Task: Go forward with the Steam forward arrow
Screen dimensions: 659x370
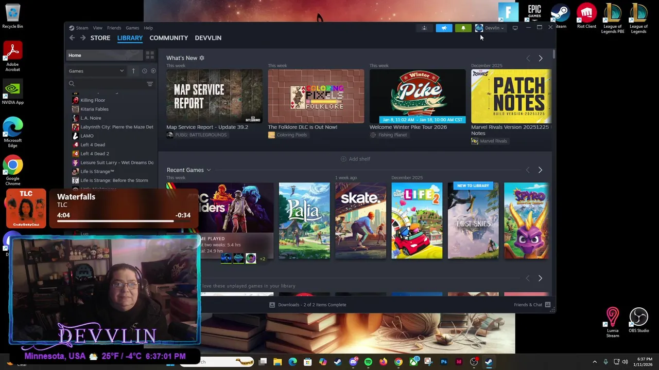Action: click(x=83, y=38)
